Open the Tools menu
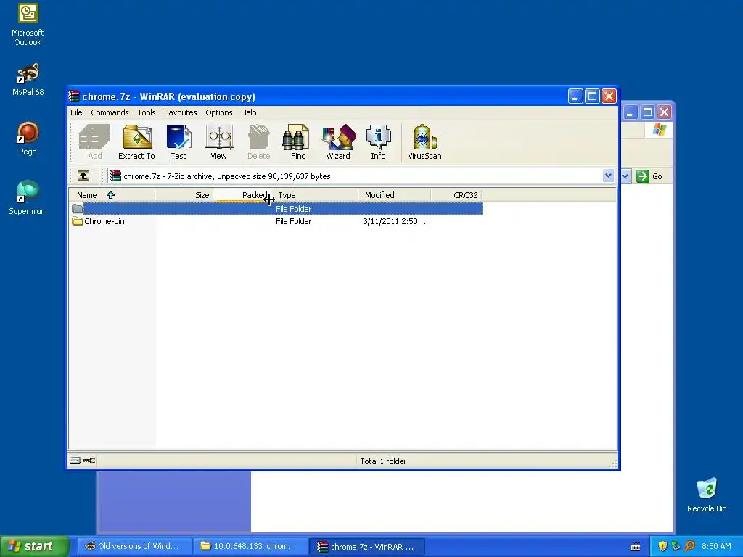The width and height of the screenshot is (743, 557). coord(147,112)
